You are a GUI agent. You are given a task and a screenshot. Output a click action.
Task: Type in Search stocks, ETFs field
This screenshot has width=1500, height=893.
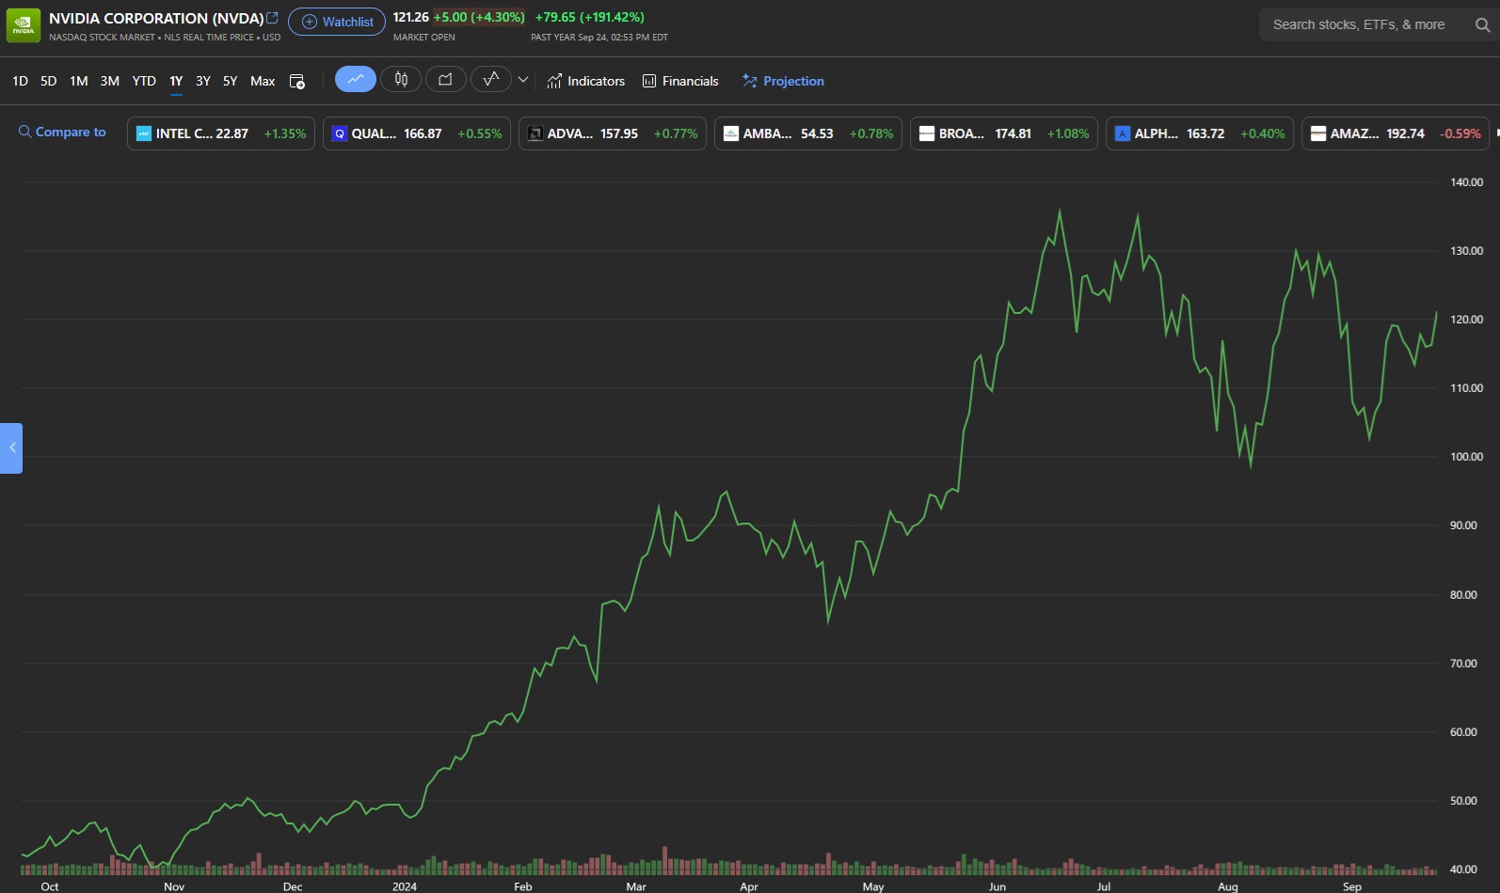1358,25
